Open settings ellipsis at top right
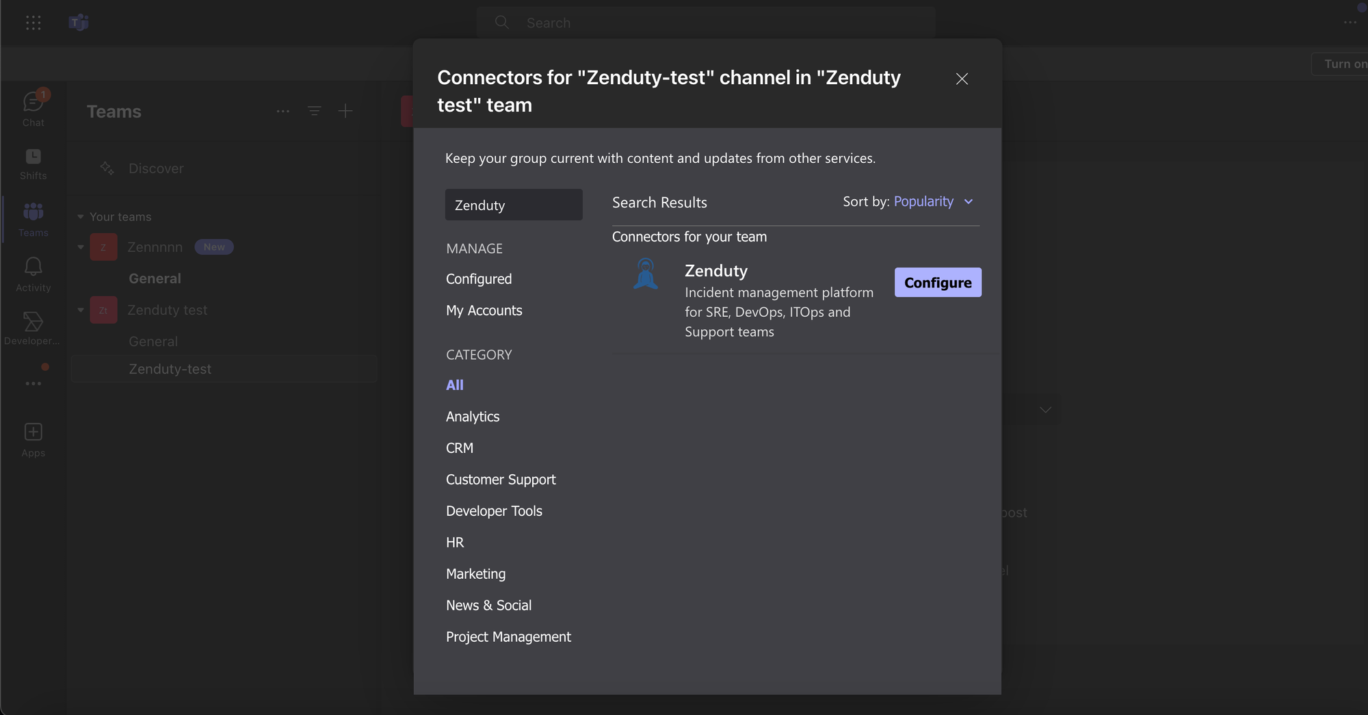 click(1350, 23)
